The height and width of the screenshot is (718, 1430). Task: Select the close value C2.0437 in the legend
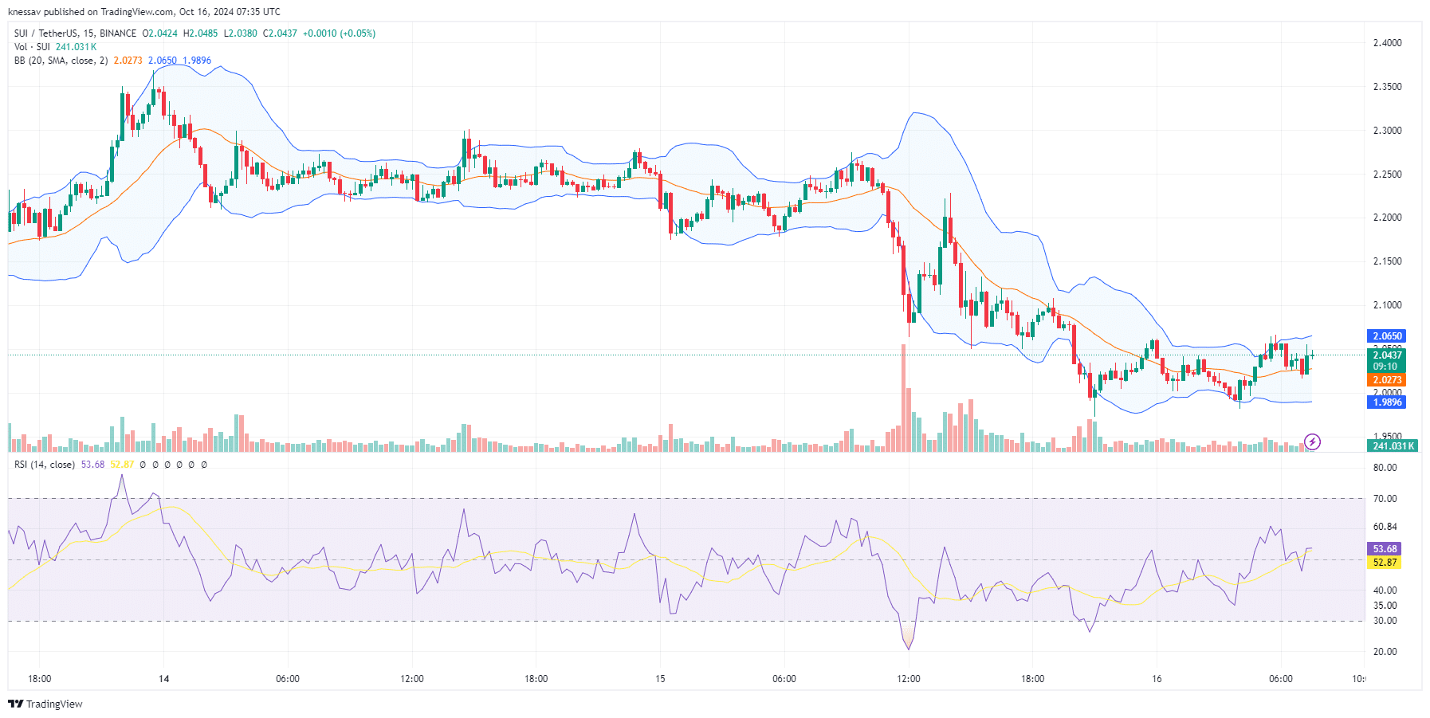pyautogui.click(x=280, y=33)
